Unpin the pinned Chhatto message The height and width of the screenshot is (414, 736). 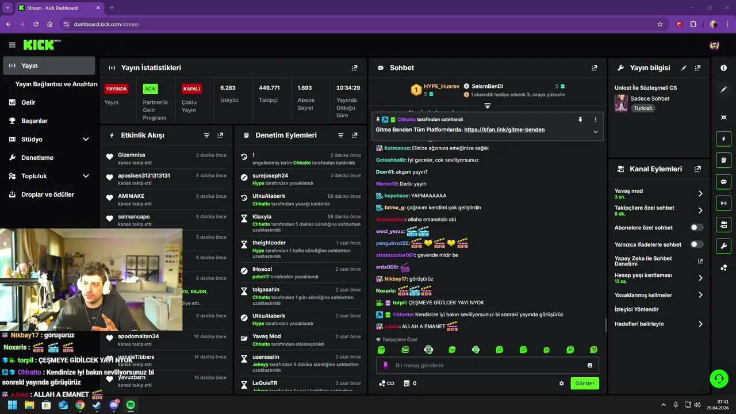coord(580,120)
